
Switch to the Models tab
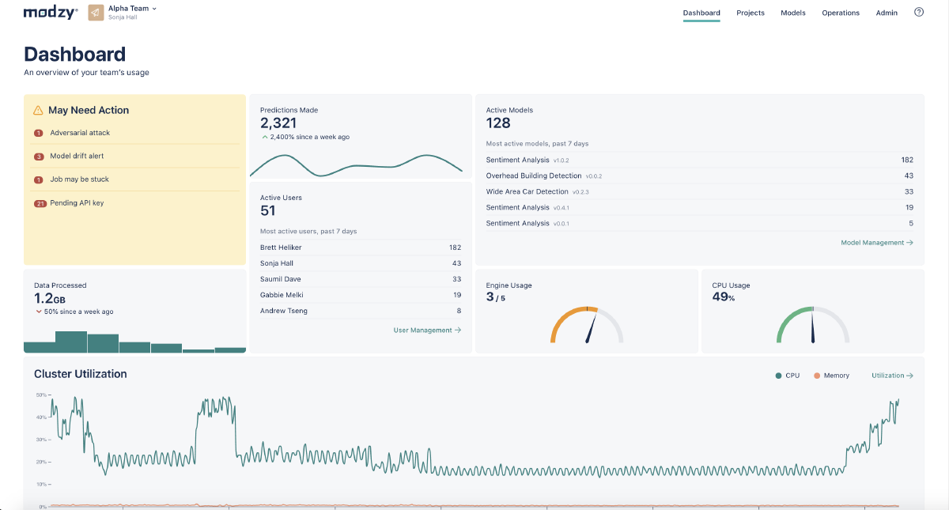point(793,13)
